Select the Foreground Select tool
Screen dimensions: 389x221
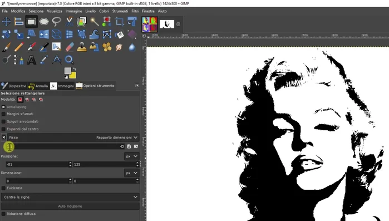[82, 22]
